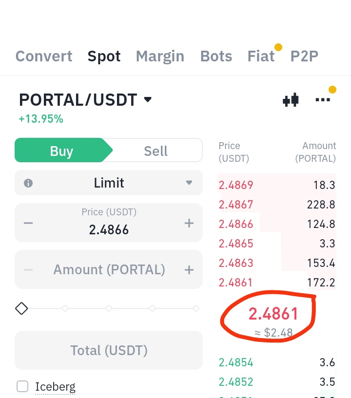Switch to the Sell side
This screenshot has height=398, width=351.
coord(156,151)
